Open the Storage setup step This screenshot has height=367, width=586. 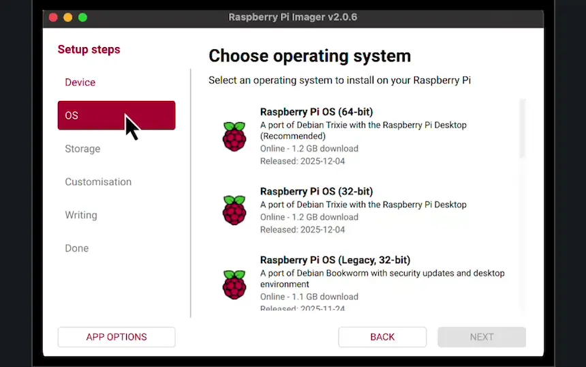[82, 149]
